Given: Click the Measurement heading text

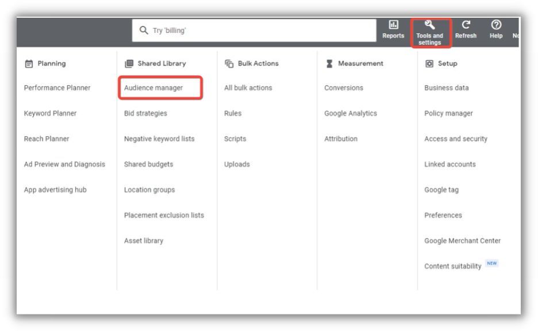Looking at the screenshot, I should click(x=360, y=63).
